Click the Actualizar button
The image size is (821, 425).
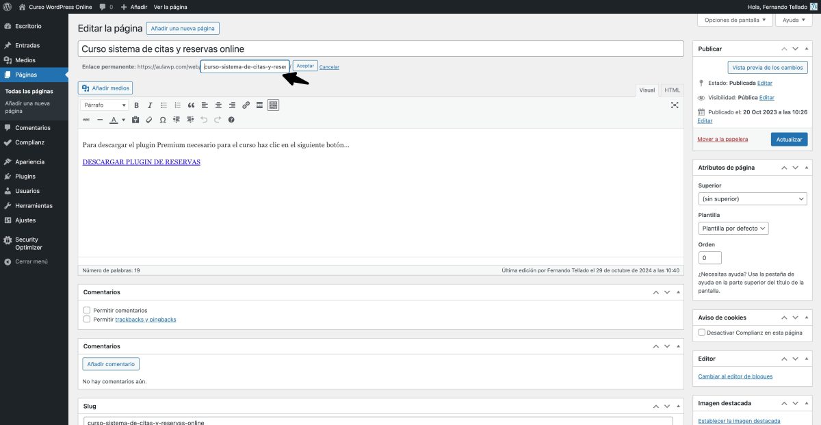coord(788,138)
